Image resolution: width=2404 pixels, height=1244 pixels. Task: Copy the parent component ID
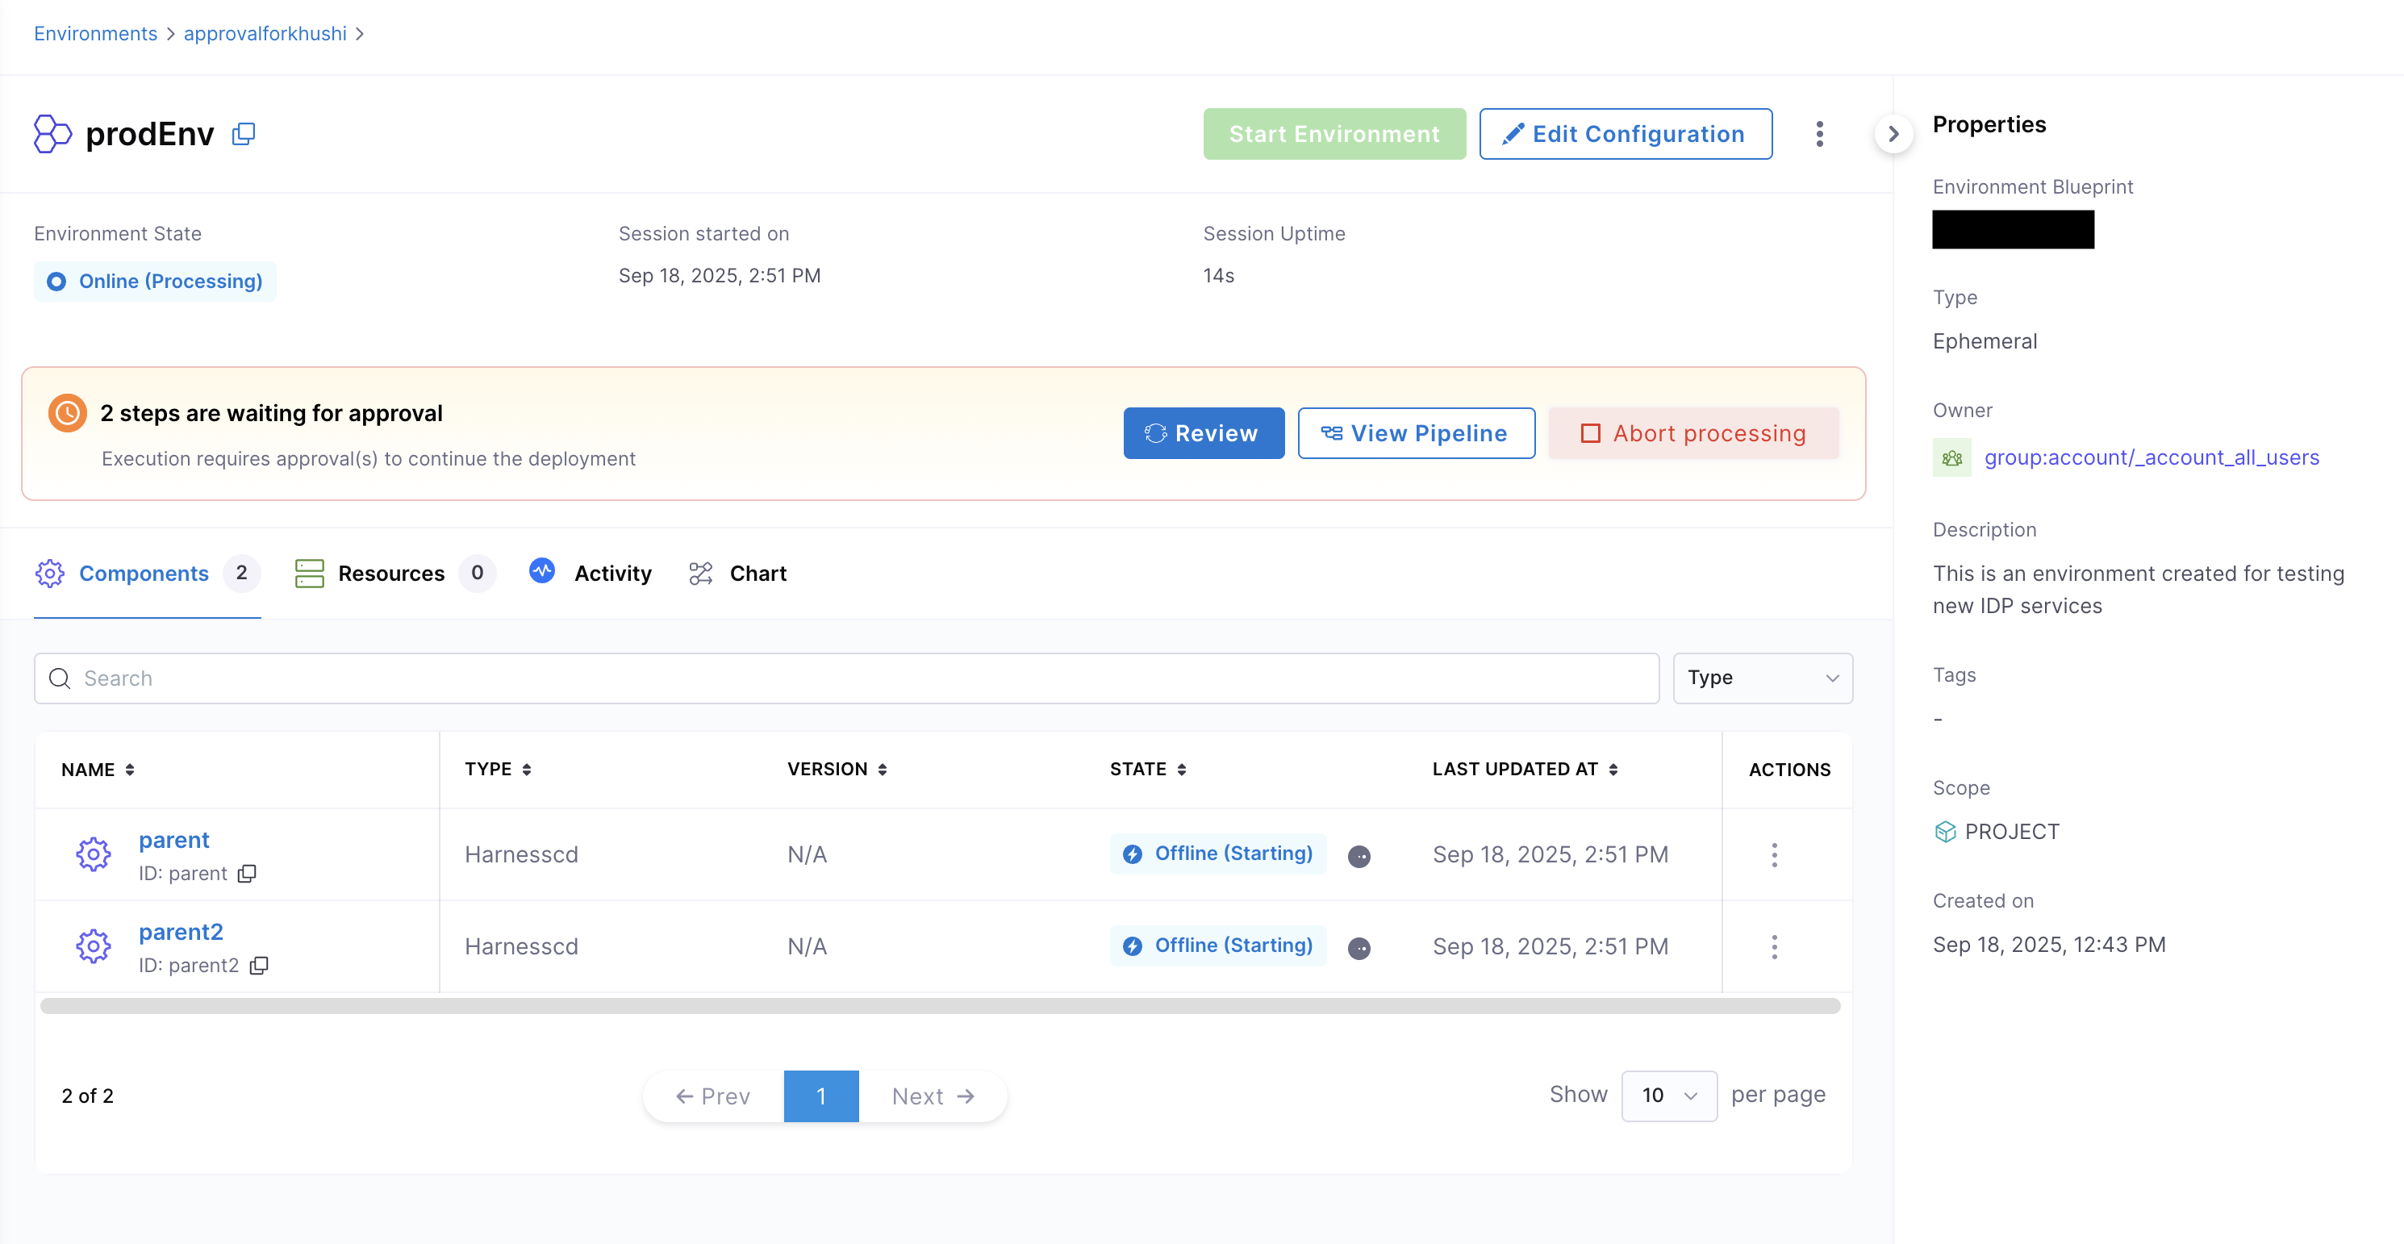(246, 874)
